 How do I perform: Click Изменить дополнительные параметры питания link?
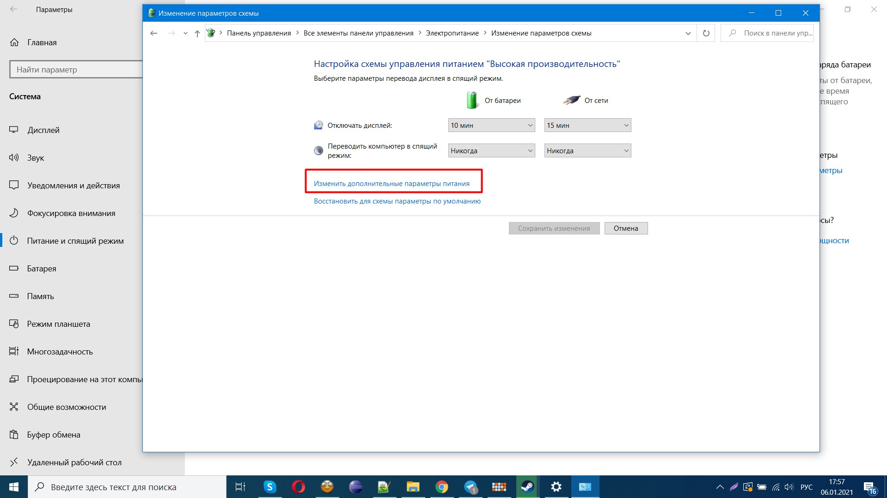(392, 184)
